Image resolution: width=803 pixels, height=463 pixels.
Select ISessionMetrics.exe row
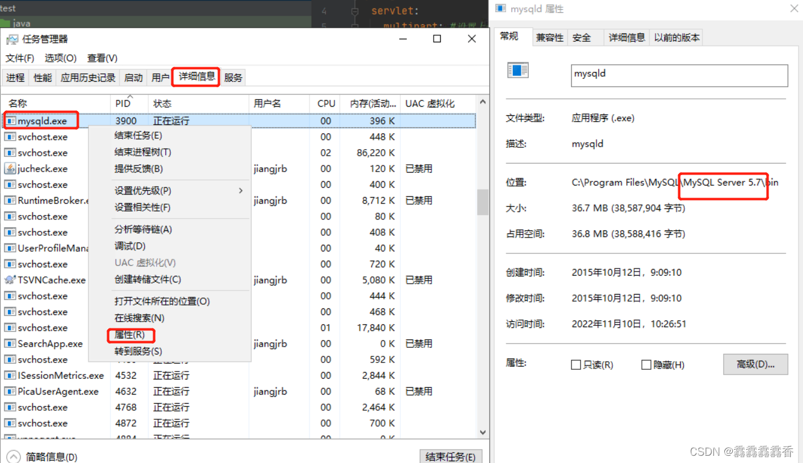(239, 375)
